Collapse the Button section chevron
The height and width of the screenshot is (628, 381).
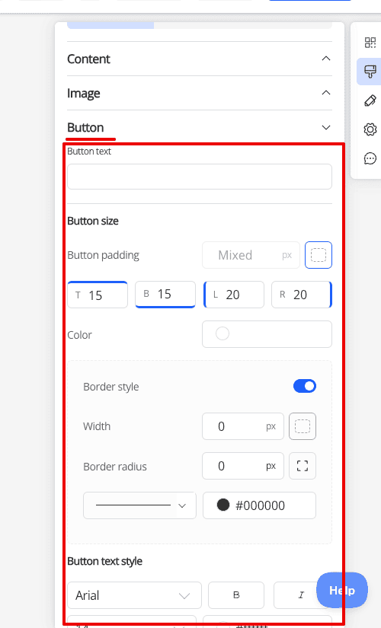326,127
